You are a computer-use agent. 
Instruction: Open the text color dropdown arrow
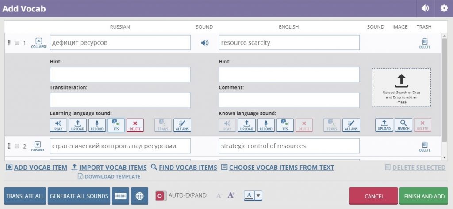pyautogui.click(x=258, y=196)
